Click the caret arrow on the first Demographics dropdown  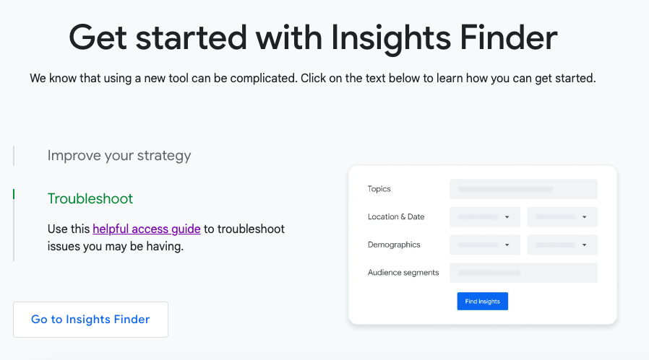507,245
